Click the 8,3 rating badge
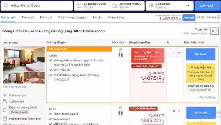The height and width of the screenshot is (125, 221). pyautogui.click(x=214, y=31)
